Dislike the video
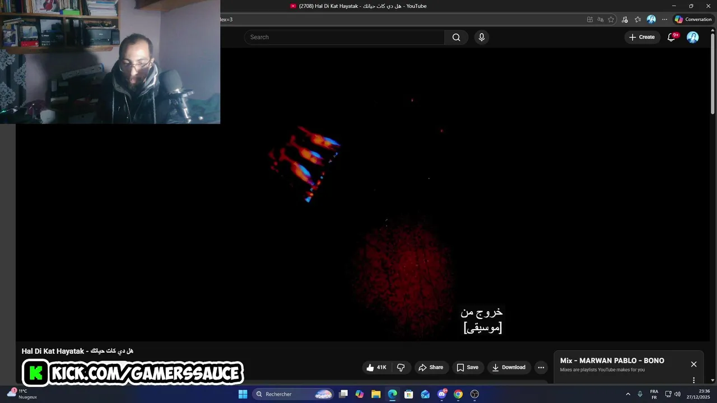The width and height of the screenshot is (717, 403). click(401, 367)
